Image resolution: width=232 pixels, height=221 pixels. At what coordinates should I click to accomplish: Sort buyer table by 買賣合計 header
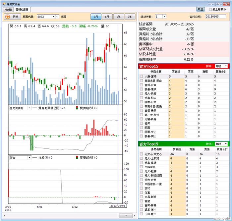(x=221, y=72)
